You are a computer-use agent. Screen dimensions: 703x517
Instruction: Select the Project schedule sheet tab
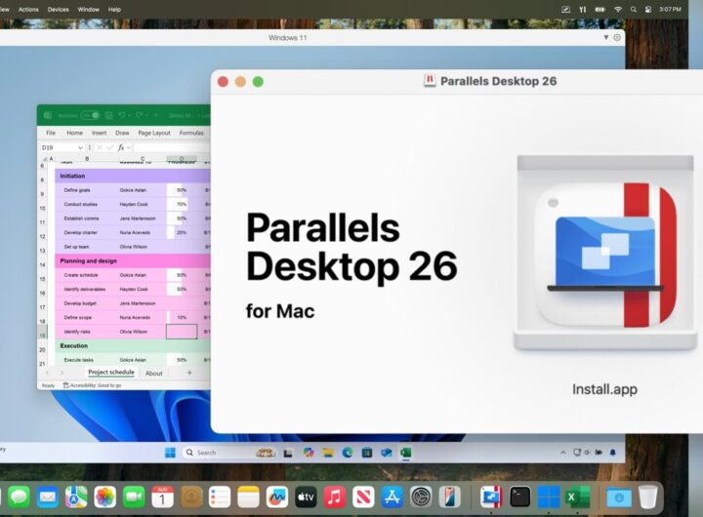point(111,373)
